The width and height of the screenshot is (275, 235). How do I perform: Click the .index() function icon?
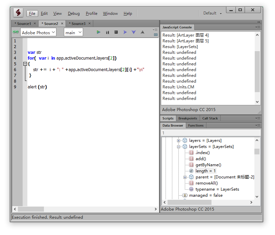(x=191, y=152)
